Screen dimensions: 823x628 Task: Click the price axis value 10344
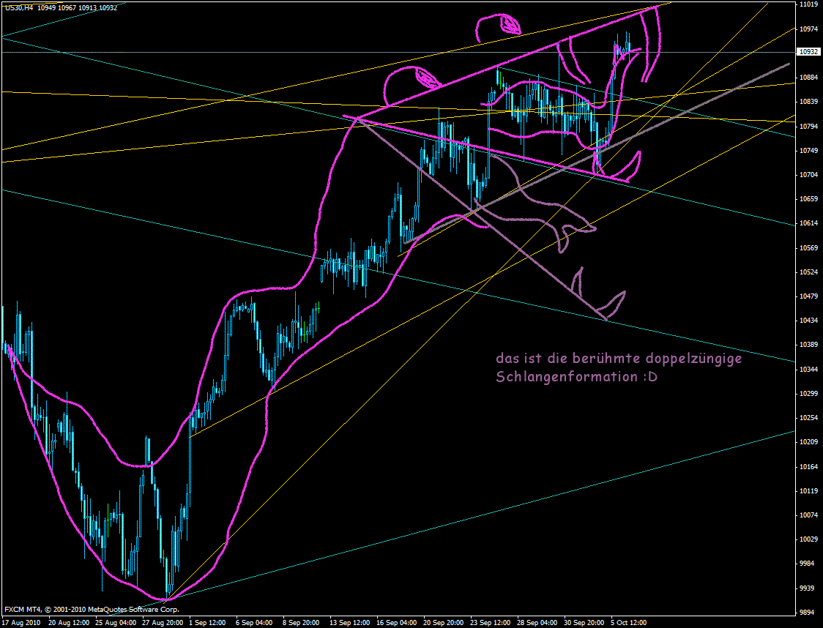coord(809,370)
